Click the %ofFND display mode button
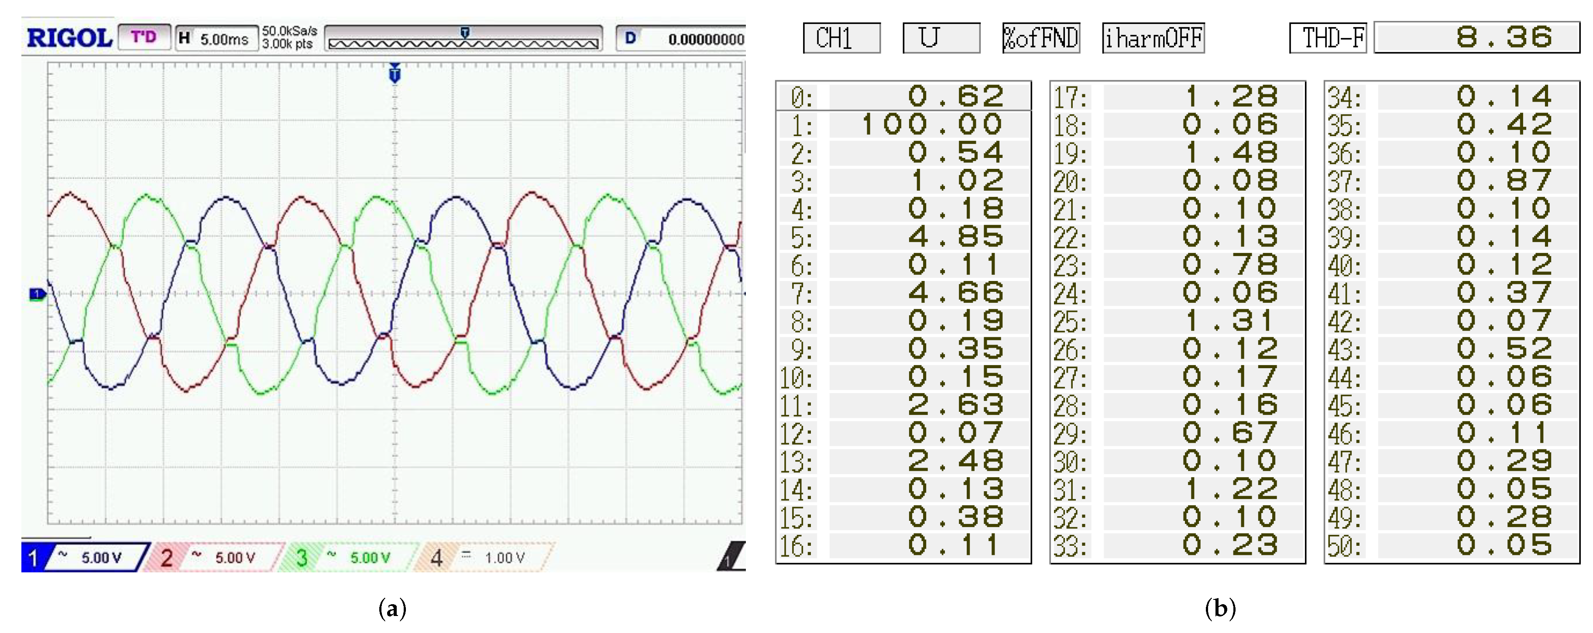The width and height of the screenshot is (1593, 633). [x=1041, y=38]
